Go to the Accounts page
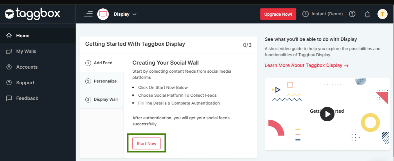 27,67
